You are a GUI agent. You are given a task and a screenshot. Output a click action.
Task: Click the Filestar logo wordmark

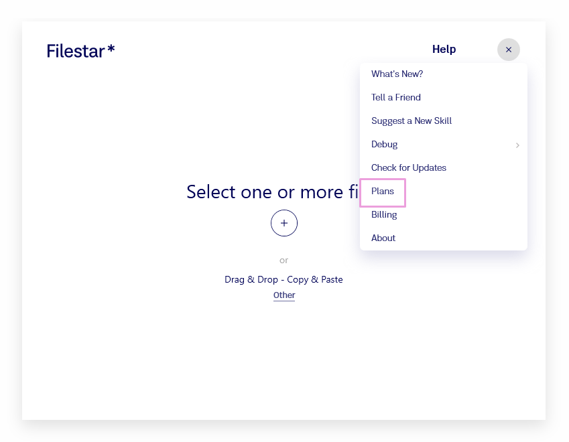pyautogui.click(x=76, y=51)
